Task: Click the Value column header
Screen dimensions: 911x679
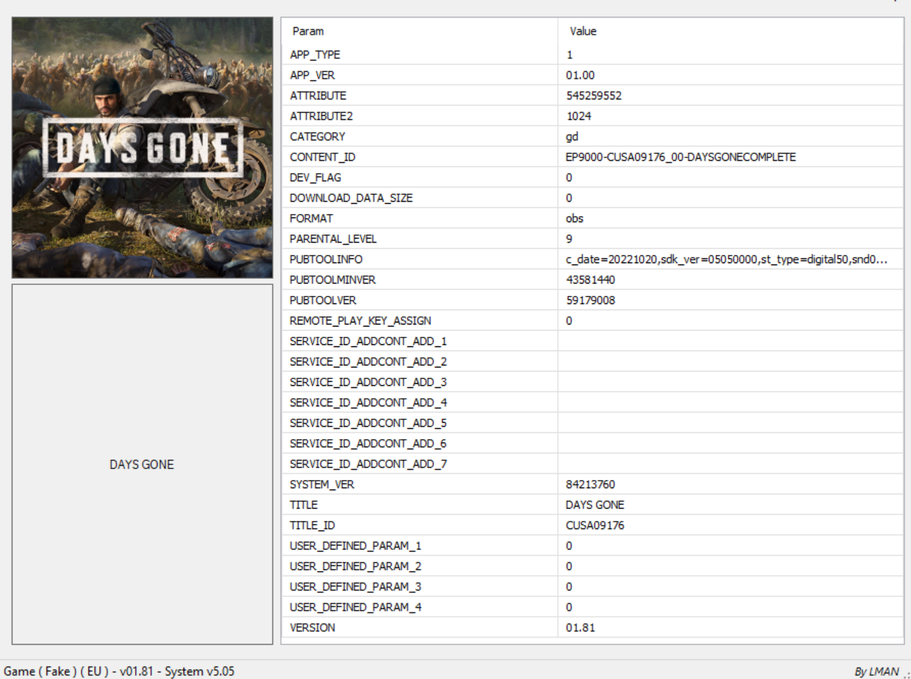Action: [583, 31]
